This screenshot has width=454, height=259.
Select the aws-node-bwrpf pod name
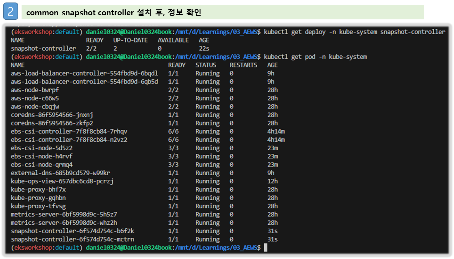coord(35,90)
